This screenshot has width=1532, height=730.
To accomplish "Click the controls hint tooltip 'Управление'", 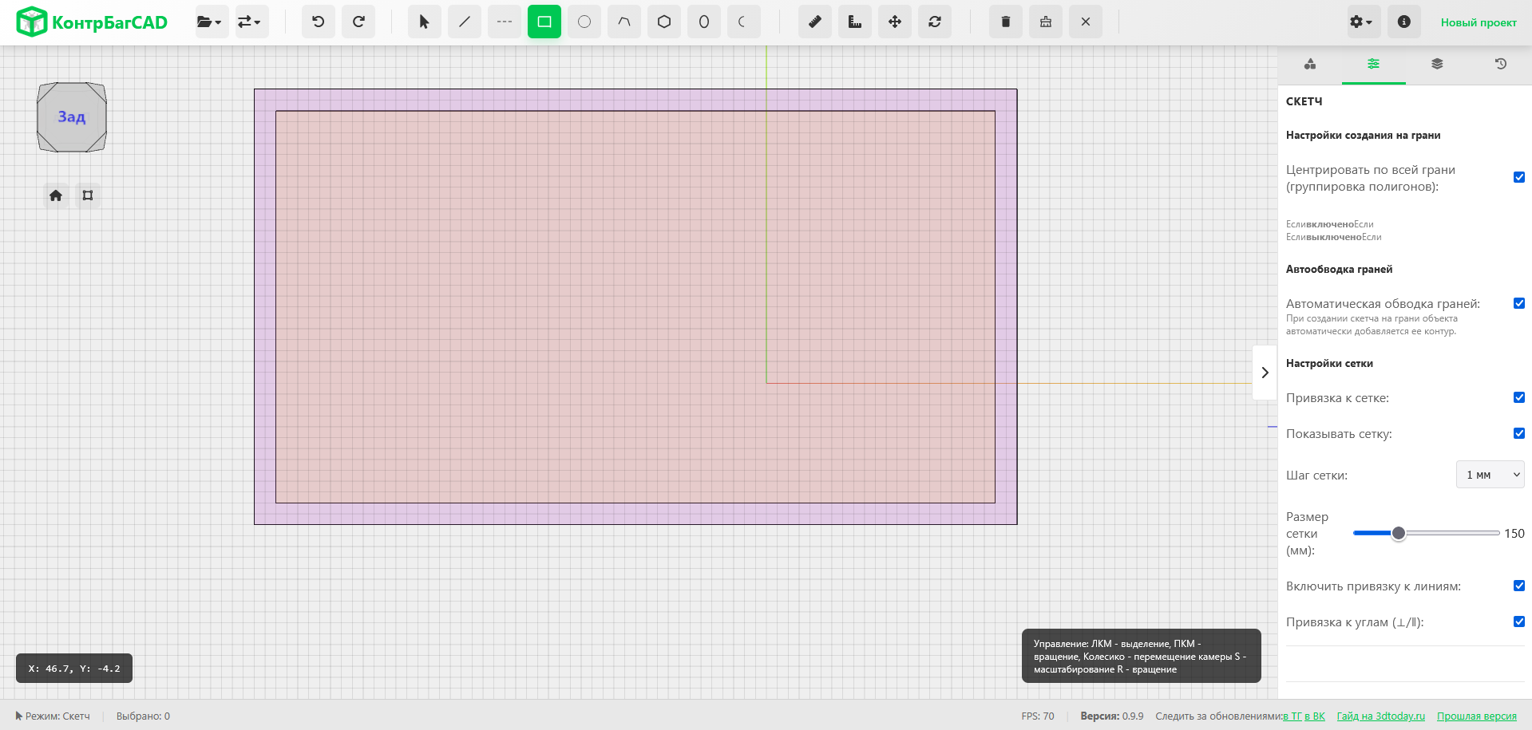I will (1142, 656).
